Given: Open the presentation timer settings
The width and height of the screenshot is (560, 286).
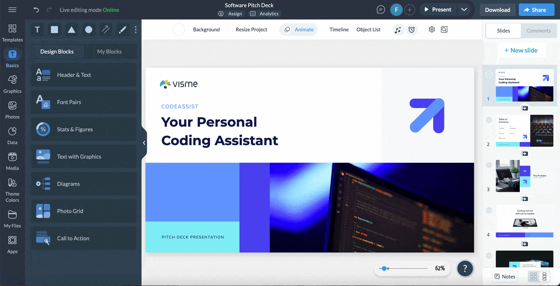Looking at the screenshot, I should tap(411, 29).
